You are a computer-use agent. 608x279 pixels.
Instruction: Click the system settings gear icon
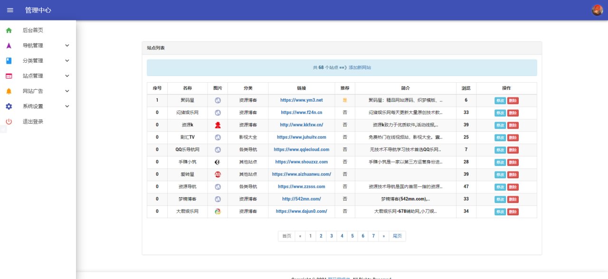[x=9, y=106]
